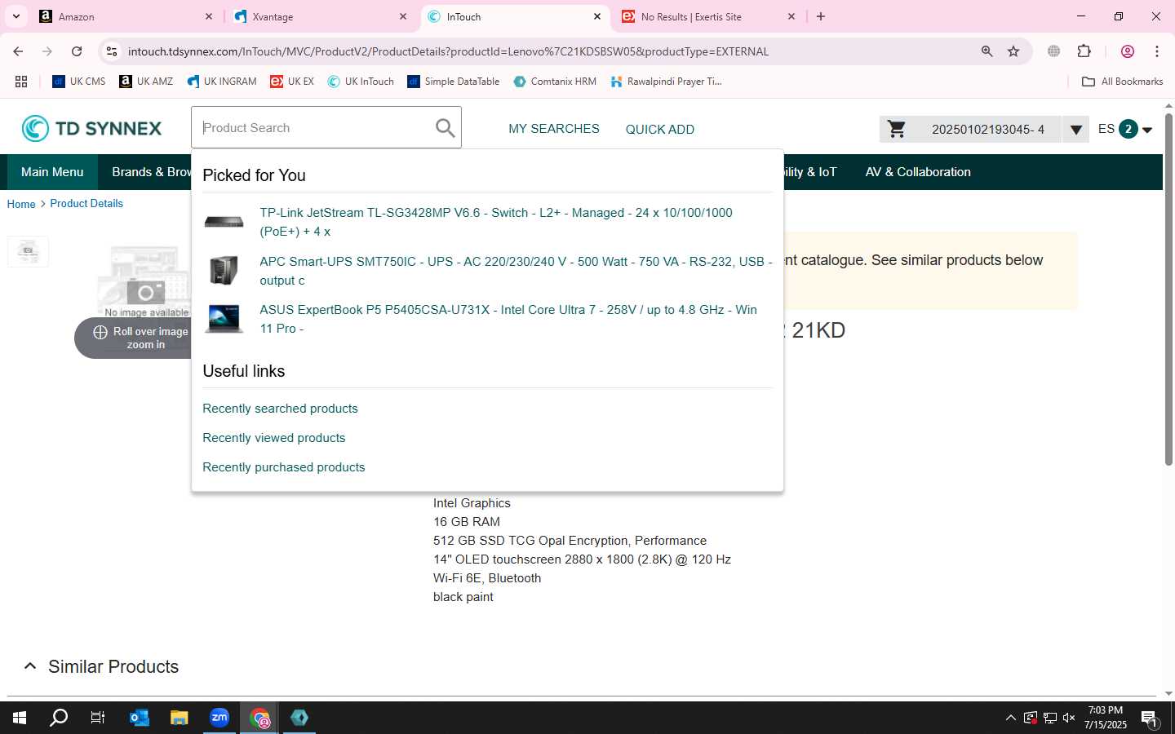The width and height of the screenshot is (1175, 734).
Task: Open the tab search dropdown arrow
Action: (x=16, y=16)
